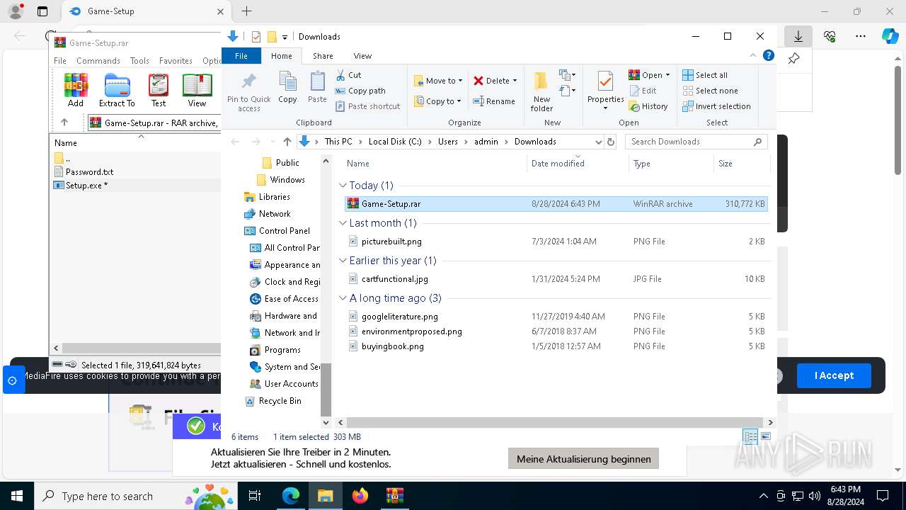Select Recycle Bin in navigation pane
This screenshot has height=510, width=906.
click(x=280, y=401)
